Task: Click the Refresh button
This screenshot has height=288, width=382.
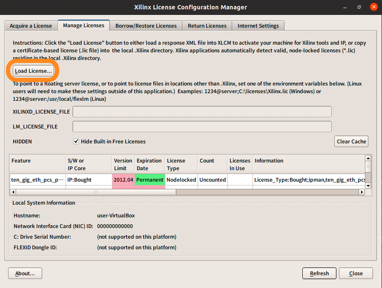Action: click(x=319, y=274)
